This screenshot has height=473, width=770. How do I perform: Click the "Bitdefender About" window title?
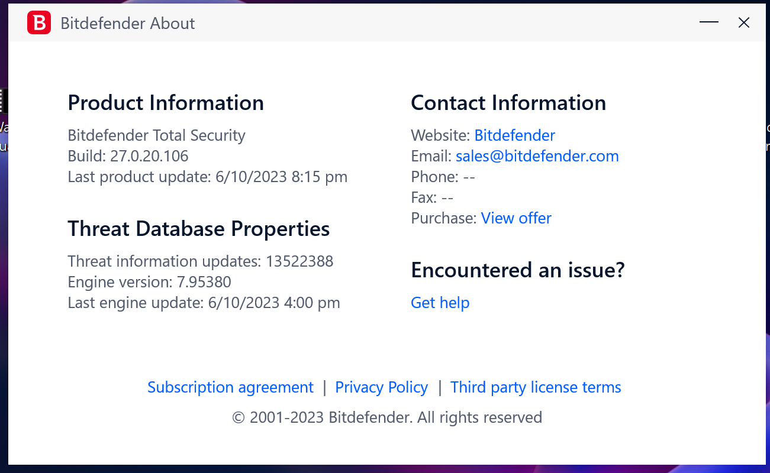click(x=128, y=24)
